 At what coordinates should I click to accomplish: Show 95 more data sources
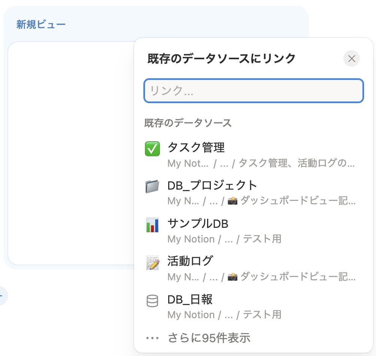pos(208,337)
